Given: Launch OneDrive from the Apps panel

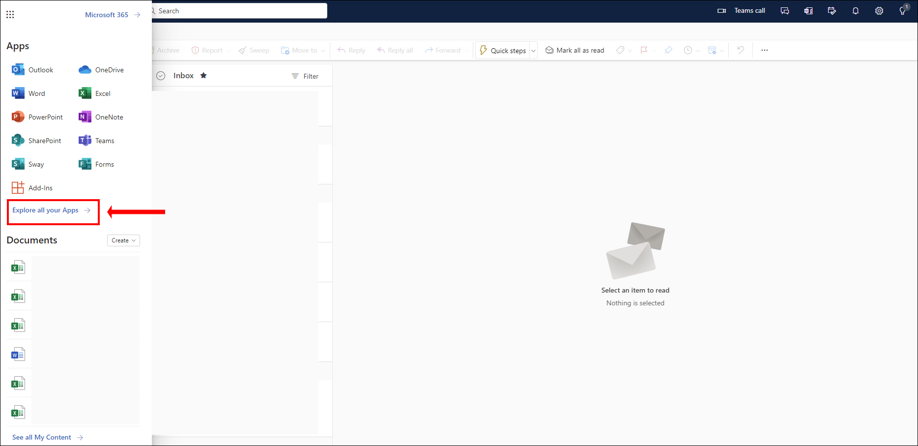Looking at the screenshot, I should [101, 70].
